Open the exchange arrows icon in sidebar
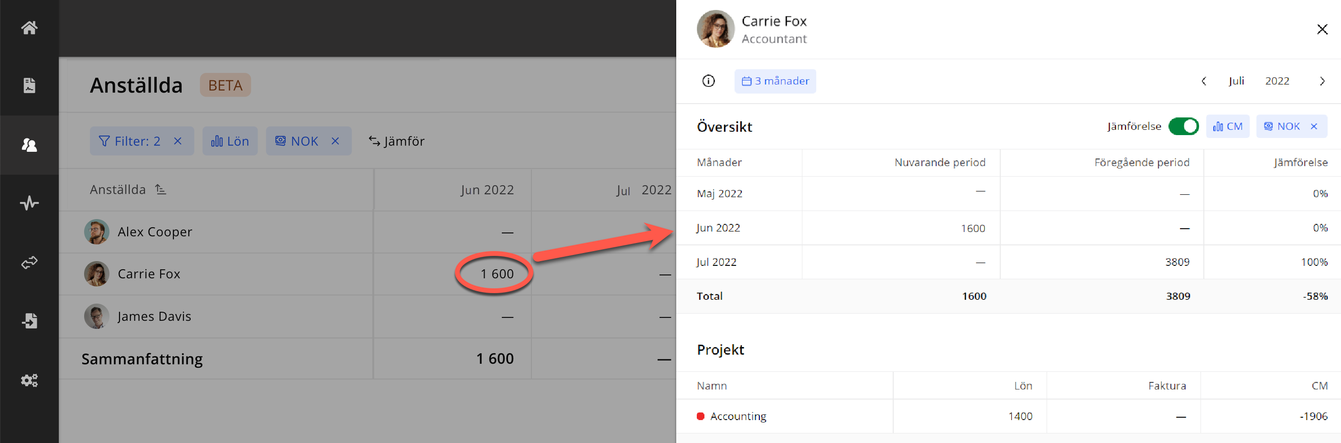1341x443 pixels. [29, 262]
